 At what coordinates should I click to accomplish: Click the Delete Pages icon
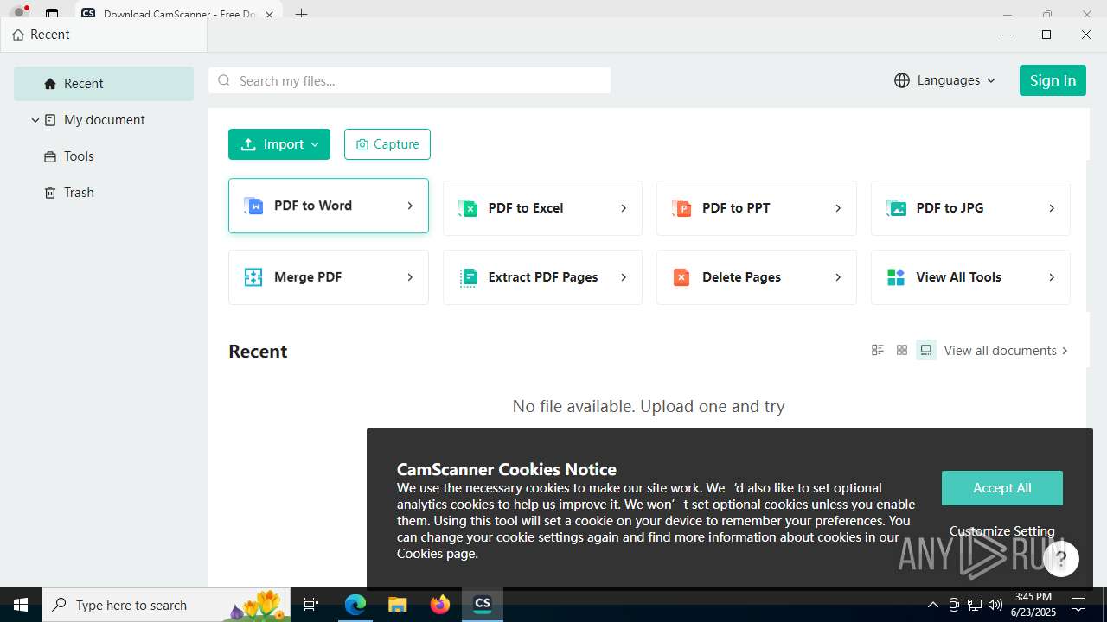tap(681, 277)
